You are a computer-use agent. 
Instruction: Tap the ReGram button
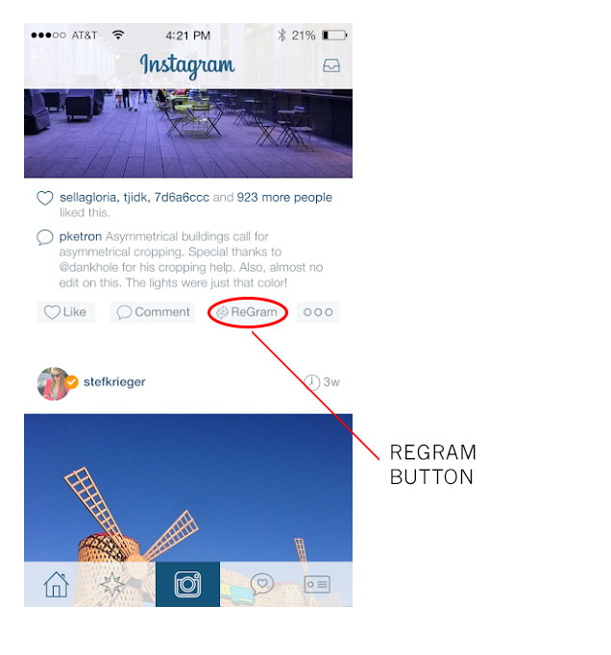tap(248, 312)
